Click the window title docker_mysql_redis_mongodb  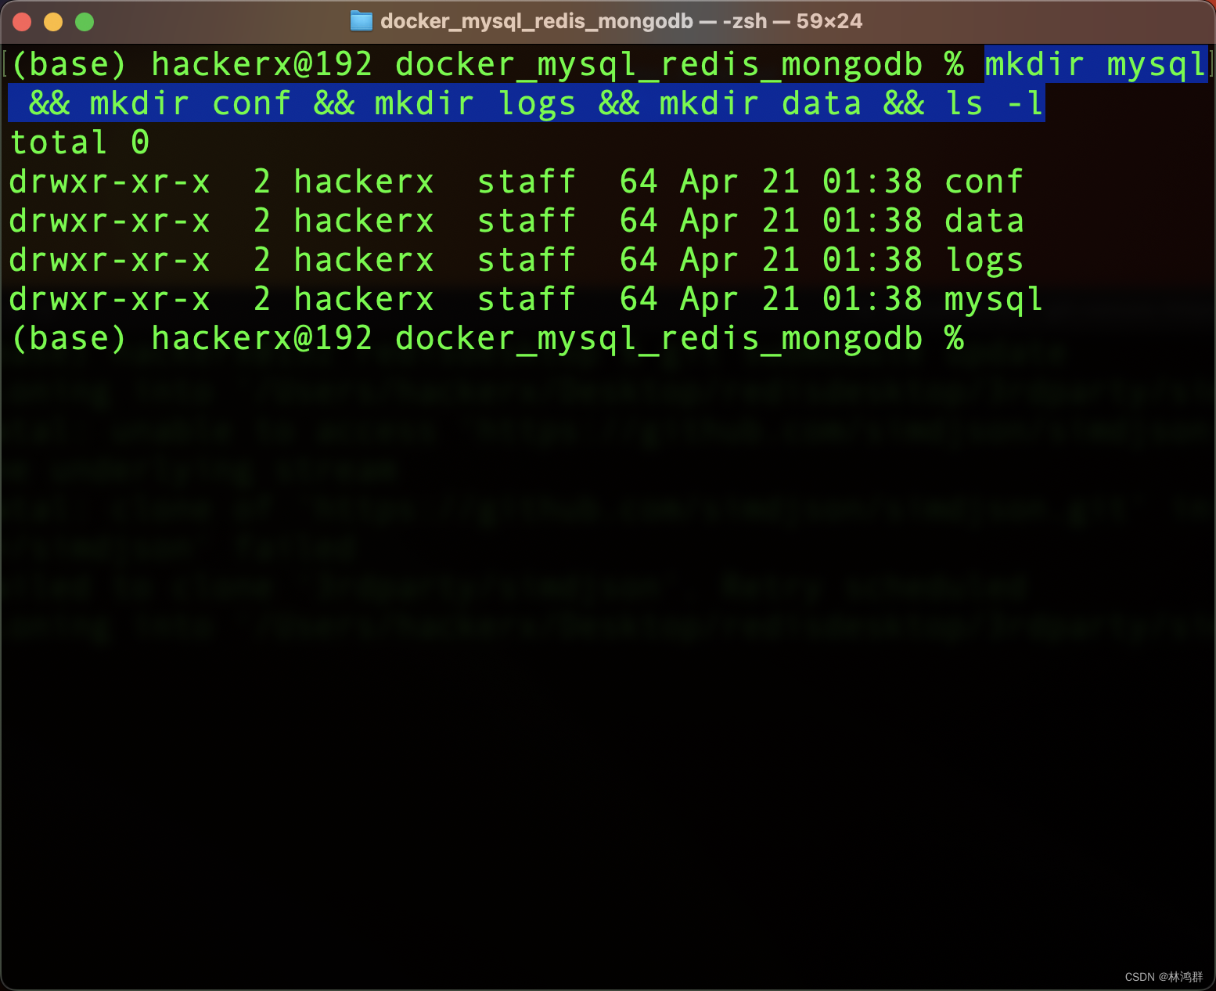click(x=537, y=21)
